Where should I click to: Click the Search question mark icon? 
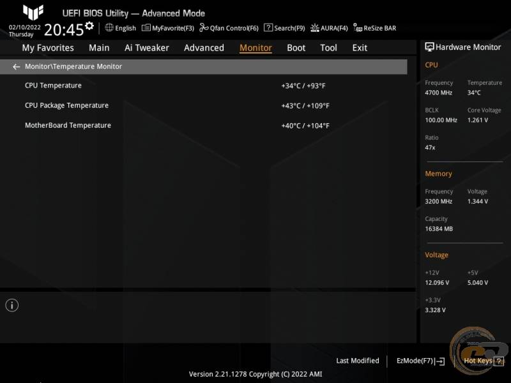tap(268, 27)
